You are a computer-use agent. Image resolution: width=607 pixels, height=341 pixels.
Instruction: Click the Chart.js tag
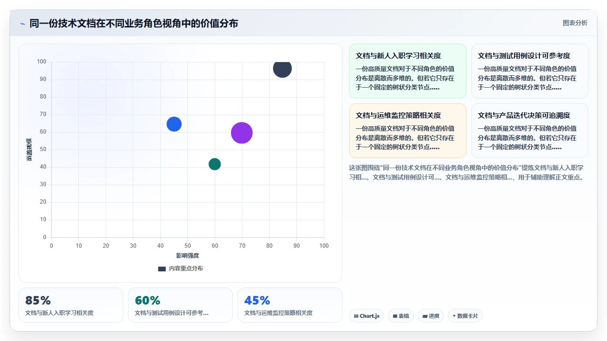coord(367,316)
